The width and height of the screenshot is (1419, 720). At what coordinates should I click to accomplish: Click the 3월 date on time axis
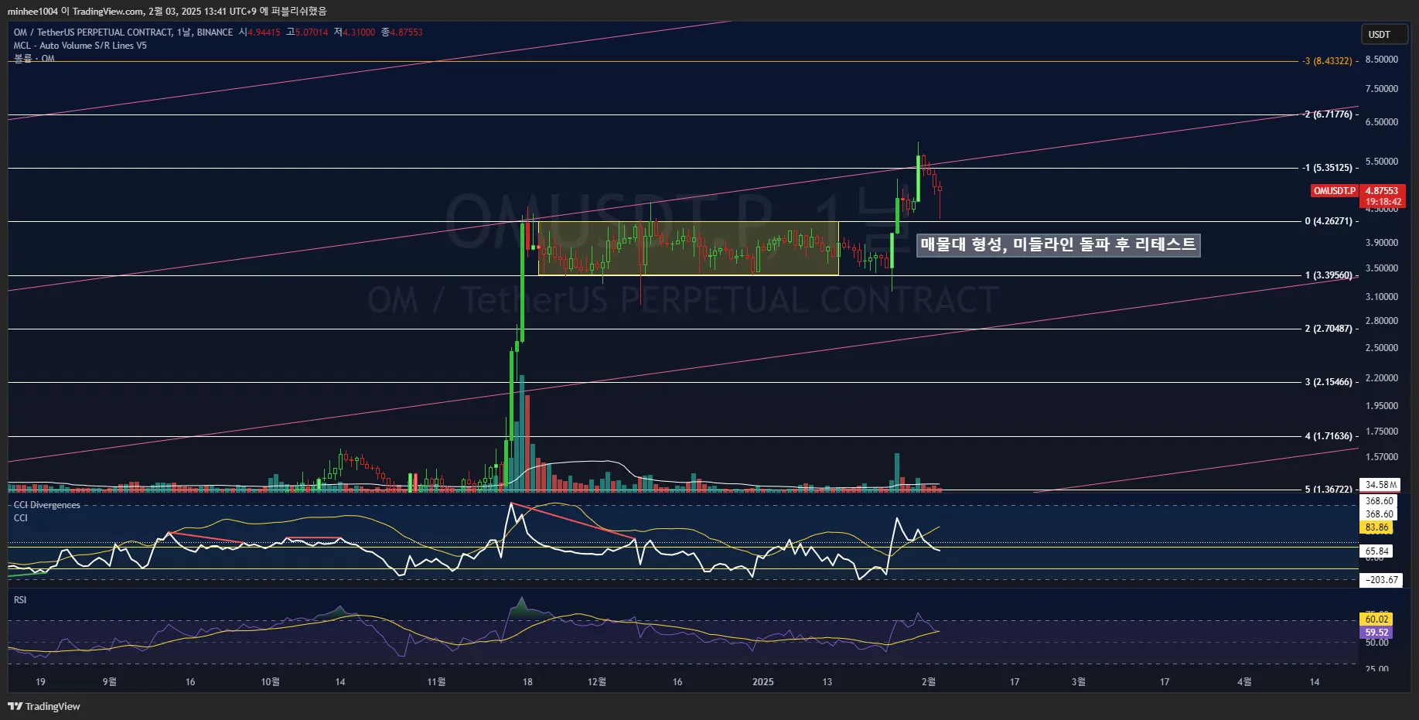[x=1078, y=681]
